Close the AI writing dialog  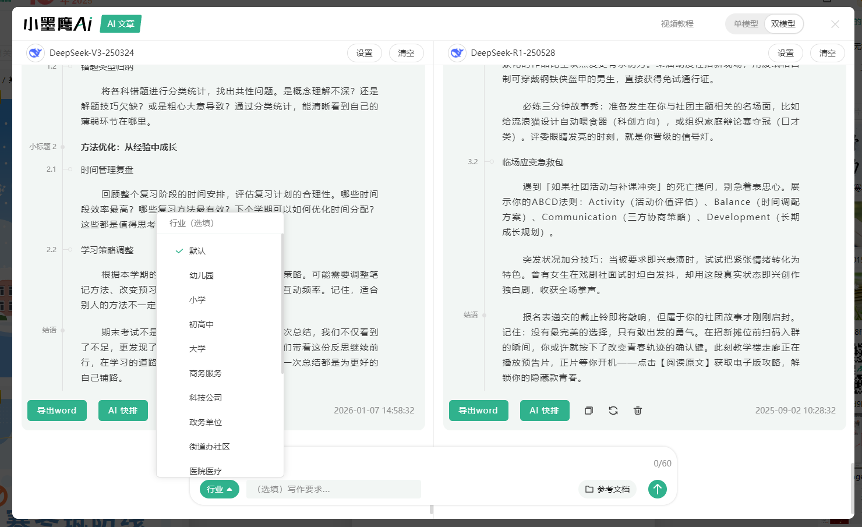tap(835, 24)
